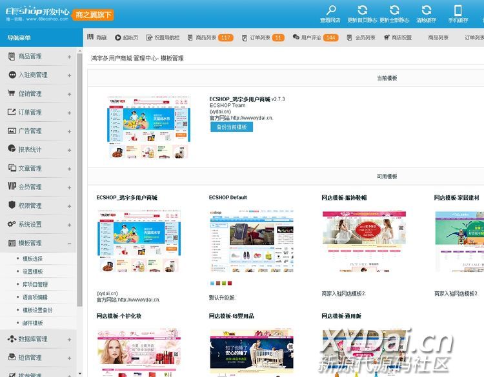Click the 报表统计 pie chart icon
484x377 pixels.
click(x=12, y=148)
